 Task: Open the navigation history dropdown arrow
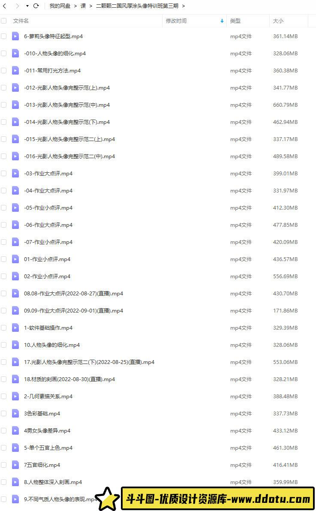tap(27, 6)
